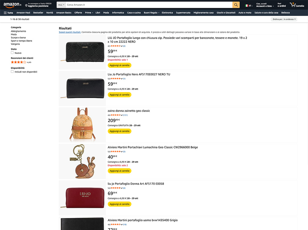The image size is (308, 230).
Task: Open the snail keychain product thumbnail
Action: click(x=82, y=161)
